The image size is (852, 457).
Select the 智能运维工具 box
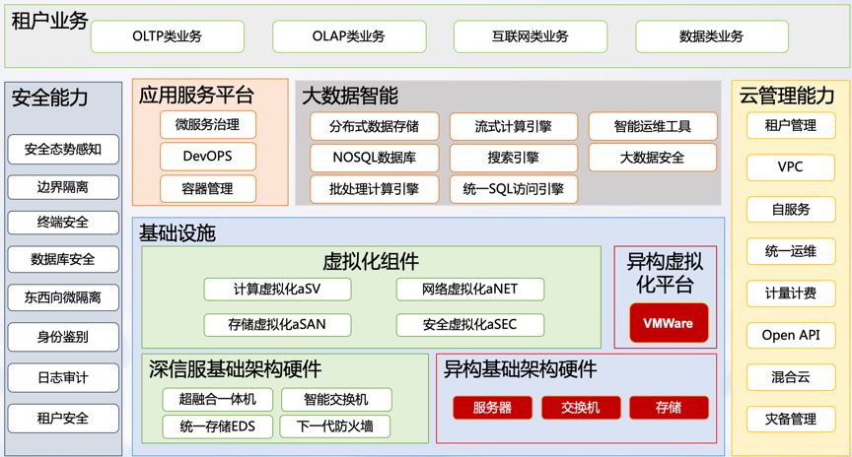click(652, 126)
